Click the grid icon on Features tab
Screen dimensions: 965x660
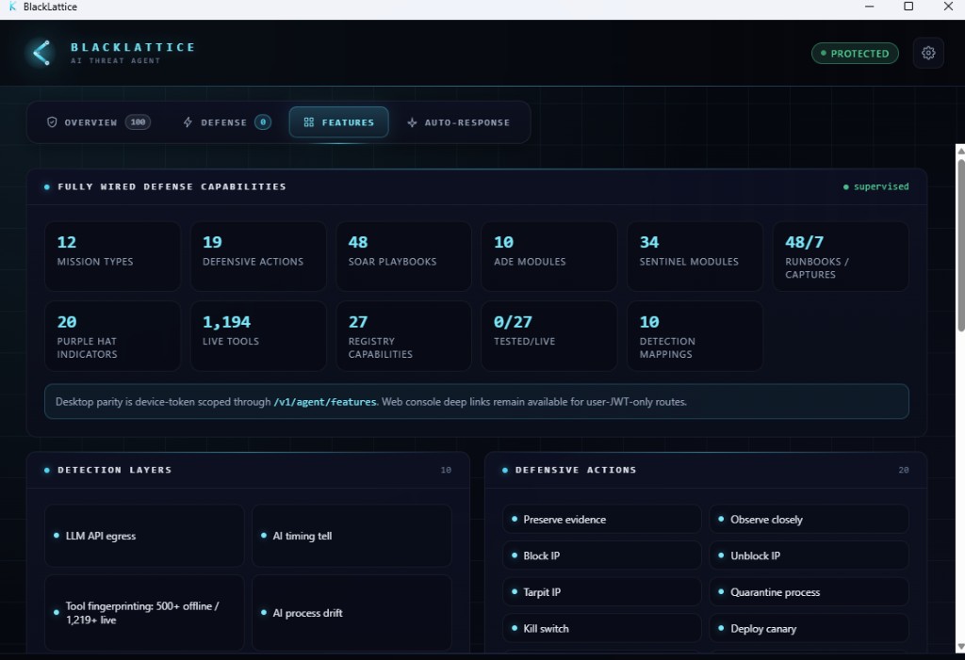coord(309,122)
